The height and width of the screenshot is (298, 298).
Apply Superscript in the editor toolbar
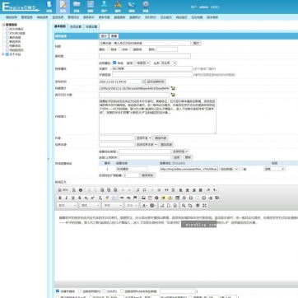(x=93, y=198)
